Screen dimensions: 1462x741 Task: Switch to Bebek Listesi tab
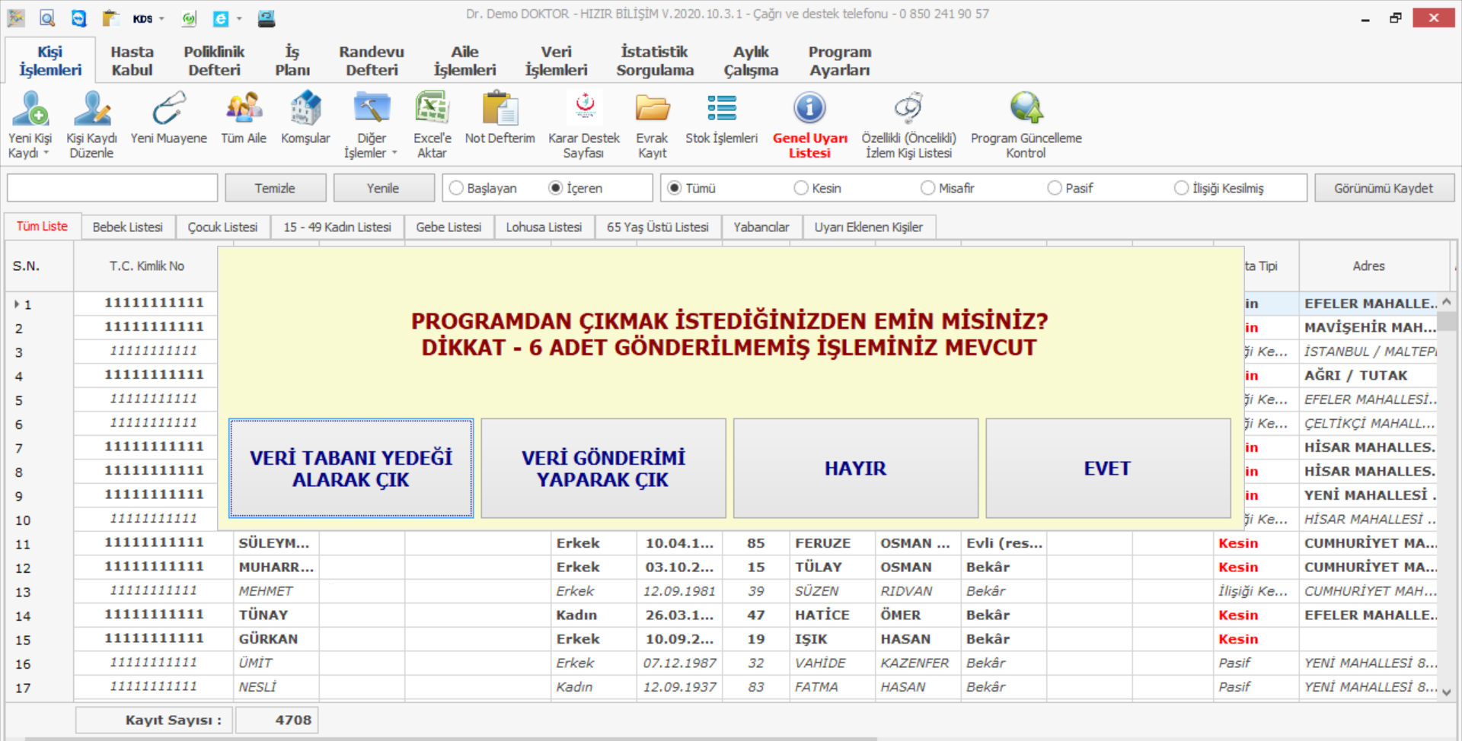128,227
